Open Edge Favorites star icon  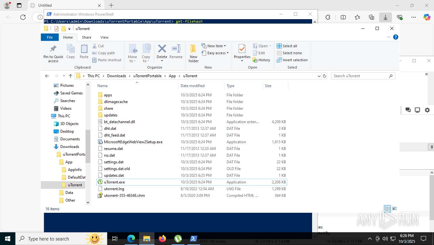coord(357,17)
